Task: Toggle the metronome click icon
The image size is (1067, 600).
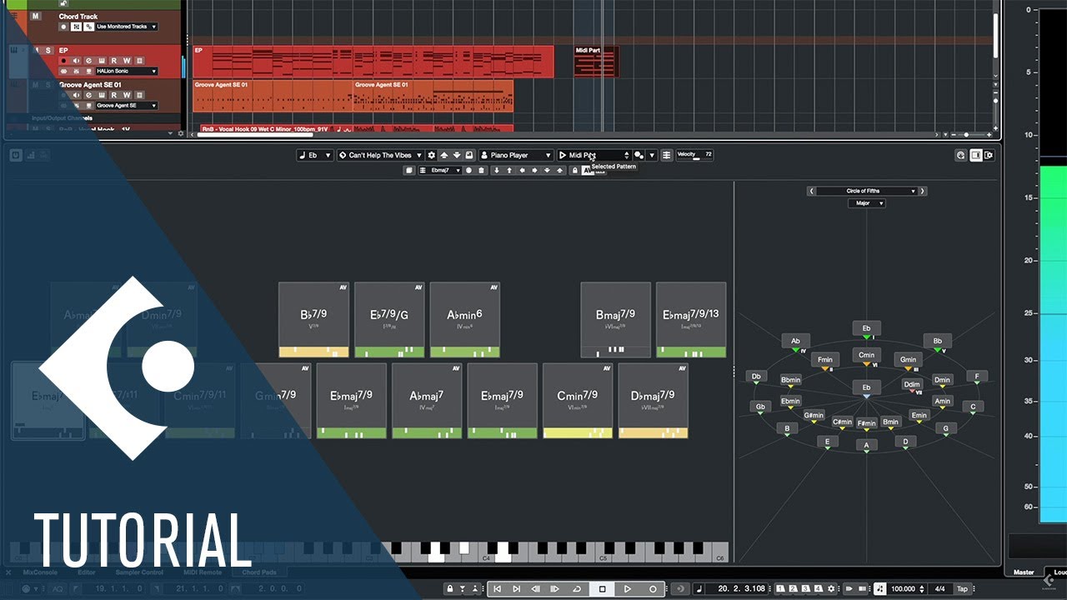Action: pyautogui.click(x=879, y=589)
